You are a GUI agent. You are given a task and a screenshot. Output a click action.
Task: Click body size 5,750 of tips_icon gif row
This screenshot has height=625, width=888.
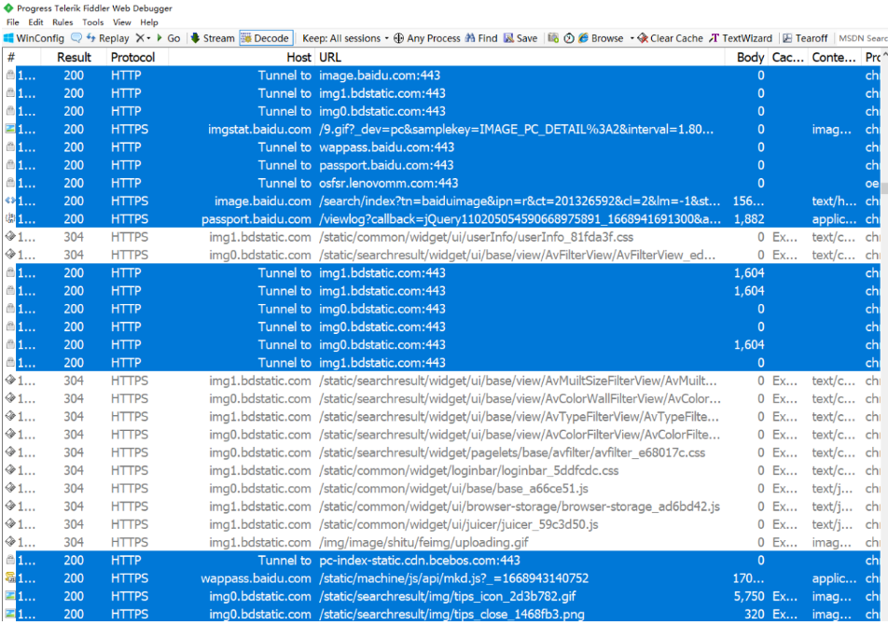click(x=749, y=596)
